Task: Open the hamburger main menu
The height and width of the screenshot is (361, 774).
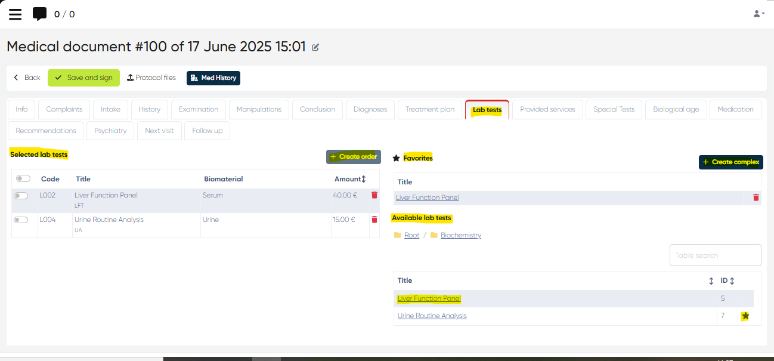Action: click(16, 14)
